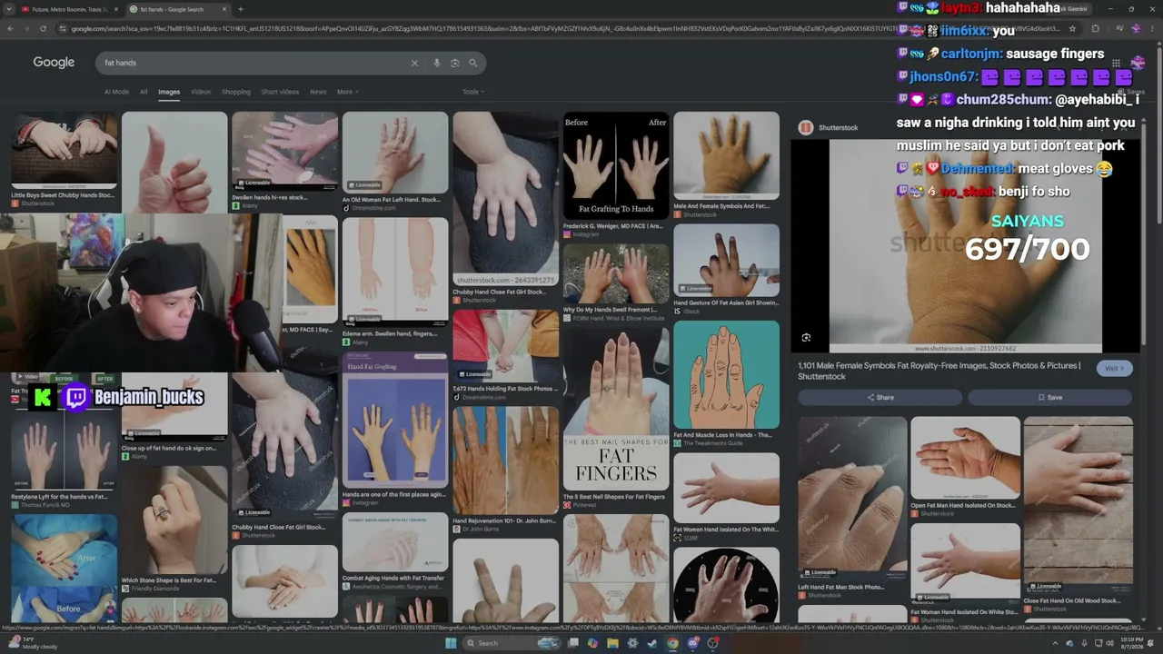Close the 'fat hands - Google Search' tab
Screen dimensions: 1163x654
click(x=224, y=9)
